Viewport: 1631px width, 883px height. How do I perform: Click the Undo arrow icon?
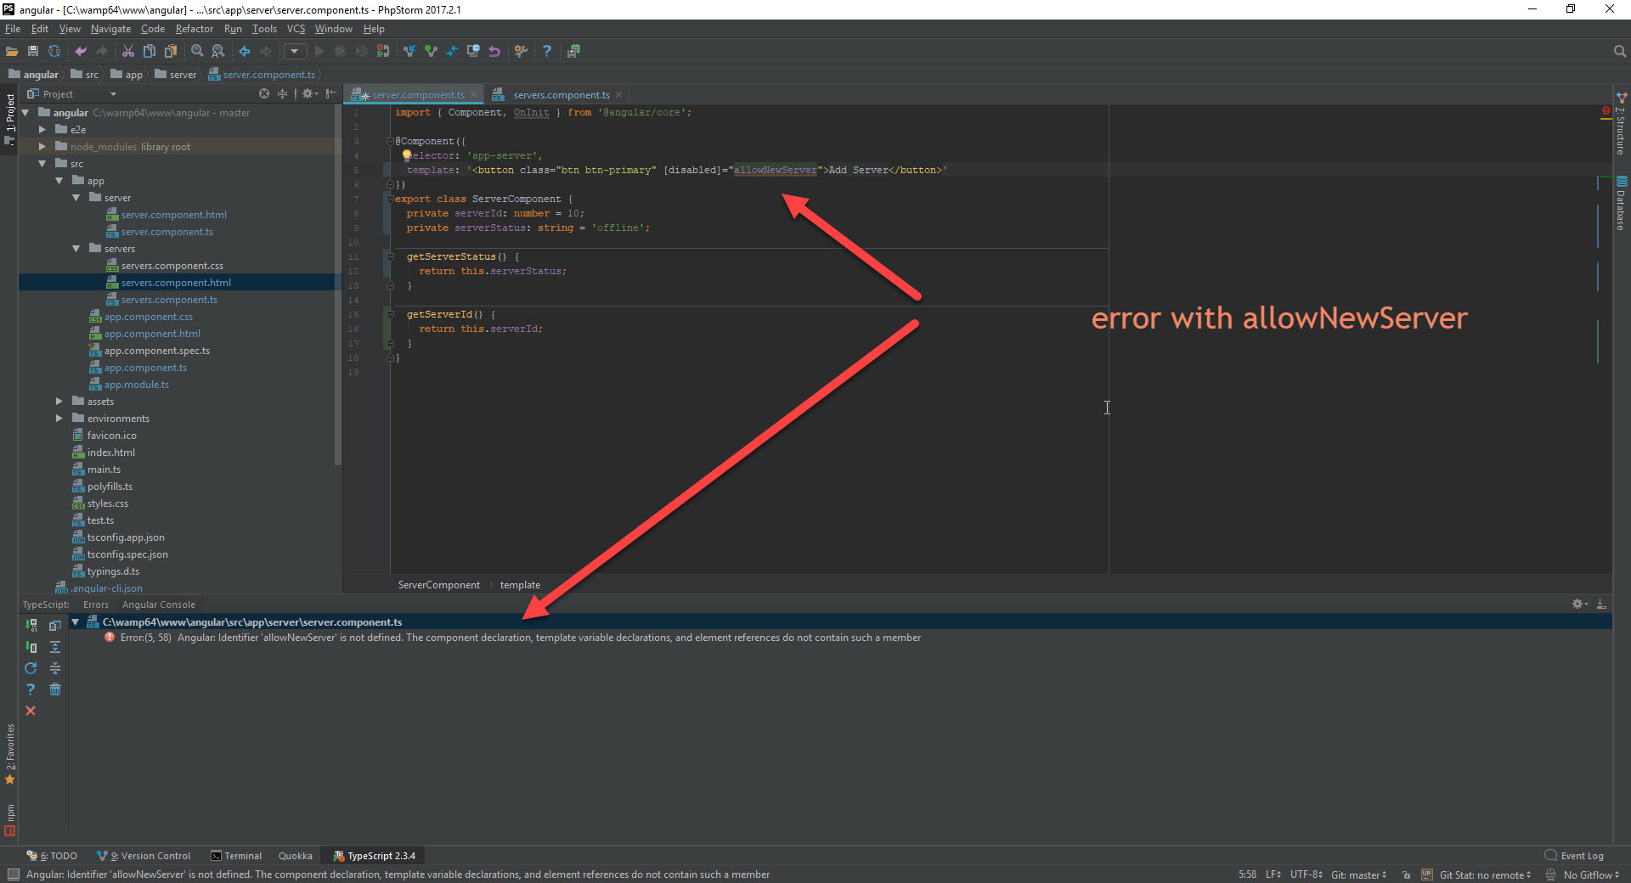click(x=81, y=51)
